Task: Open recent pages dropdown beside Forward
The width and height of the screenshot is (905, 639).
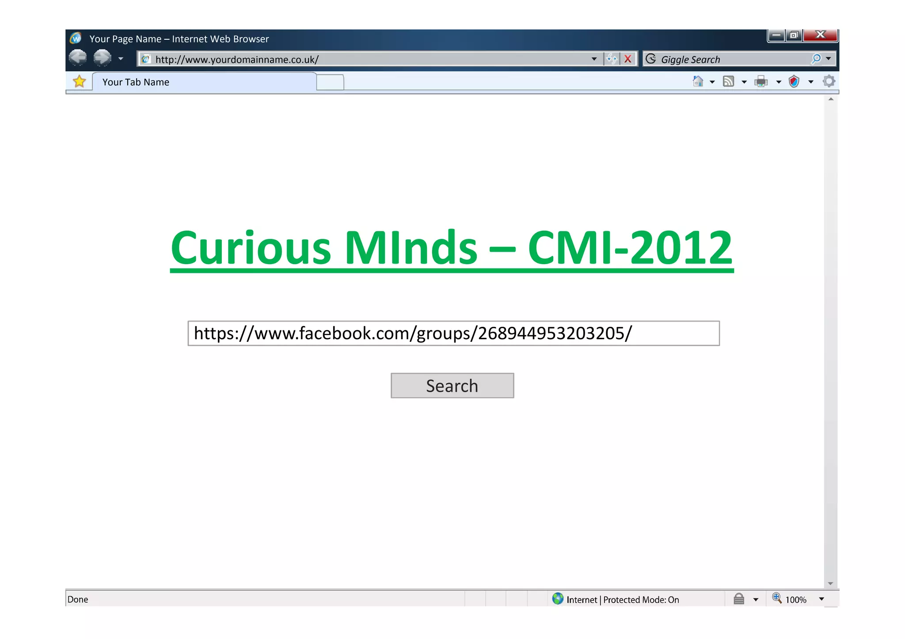Action: click(x=121, y=58)
